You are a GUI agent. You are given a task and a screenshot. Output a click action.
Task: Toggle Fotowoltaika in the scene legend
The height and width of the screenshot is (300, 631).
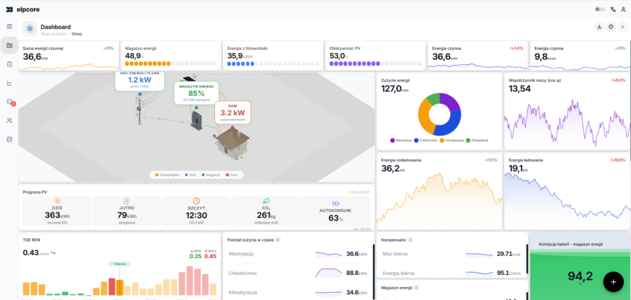pos(167,175)
